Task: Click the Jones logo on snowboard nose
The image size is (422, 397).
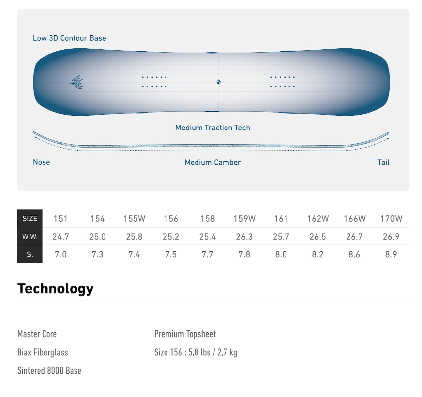Action: [x=77, y=82]
